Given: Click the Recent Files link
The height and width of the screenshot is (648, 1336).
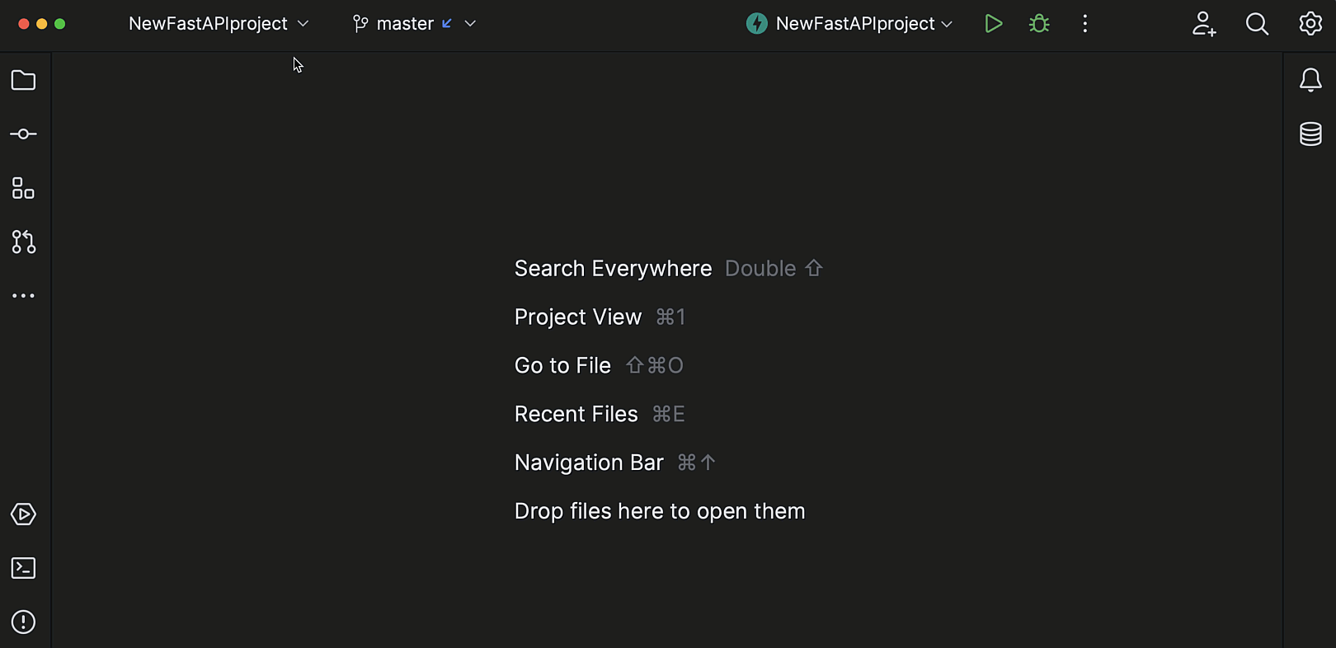Looking at the screenshot, I should click(576, 414).
